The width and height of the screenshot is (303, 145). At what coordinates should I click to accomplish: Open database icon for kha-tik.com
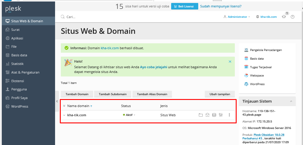tap(214, 115)
